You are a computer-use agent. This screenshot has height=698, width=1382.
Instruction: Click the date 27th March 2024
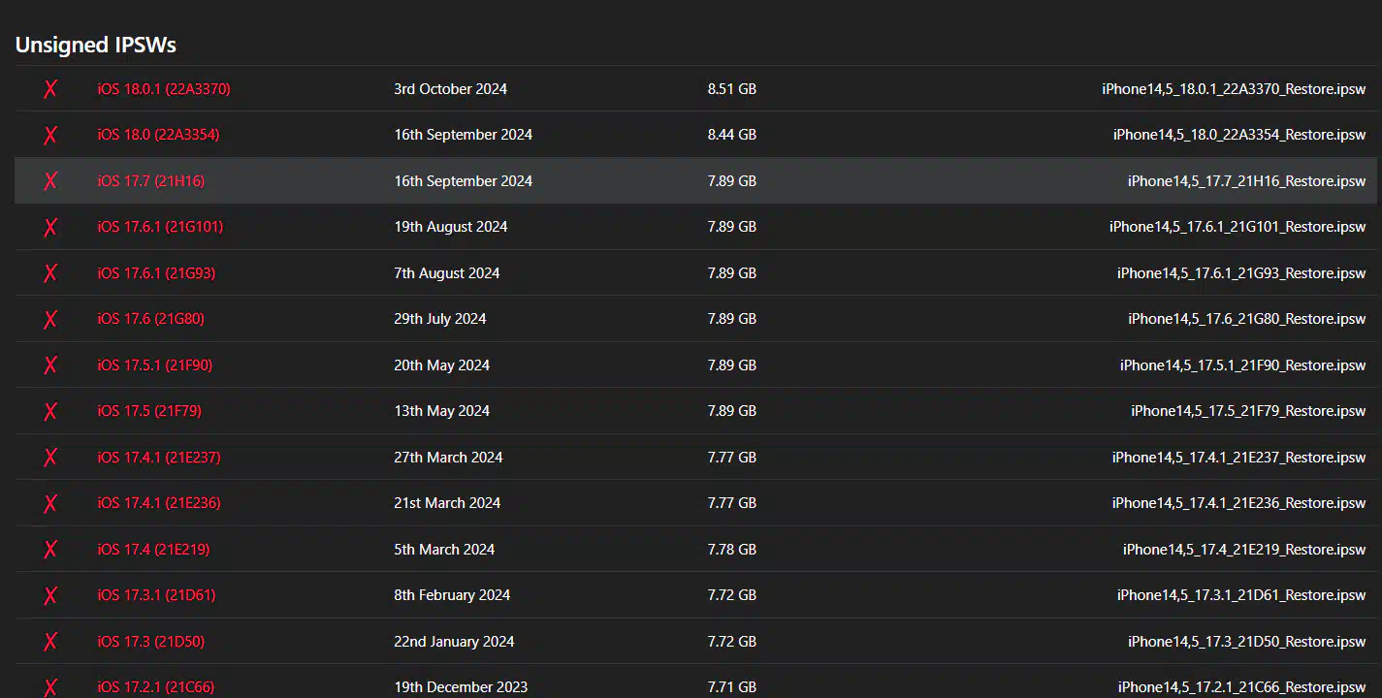click(x=448, y=458)
